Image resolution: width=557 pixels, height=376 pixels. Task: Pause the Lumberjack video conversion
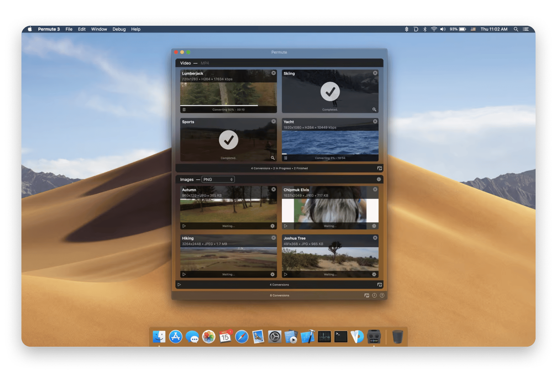(184, 110)
